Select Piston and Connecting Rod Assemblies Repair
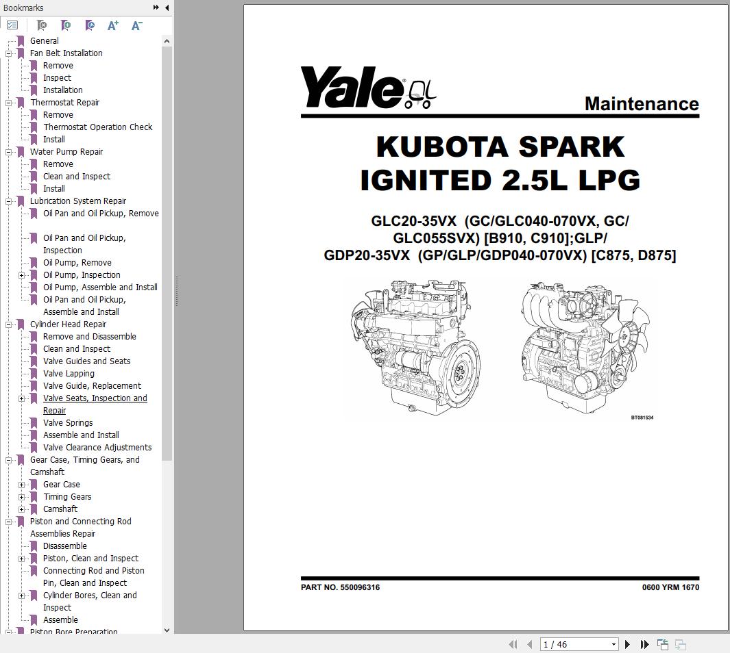The image size is (730, 653). pos(81,528)
